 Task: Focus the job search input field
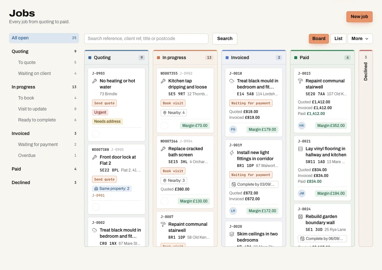146,39
